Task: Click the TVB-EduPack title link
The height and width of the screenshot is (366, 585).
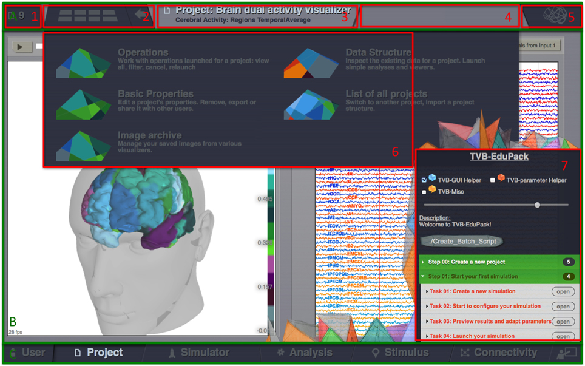Action: point(499,157)
